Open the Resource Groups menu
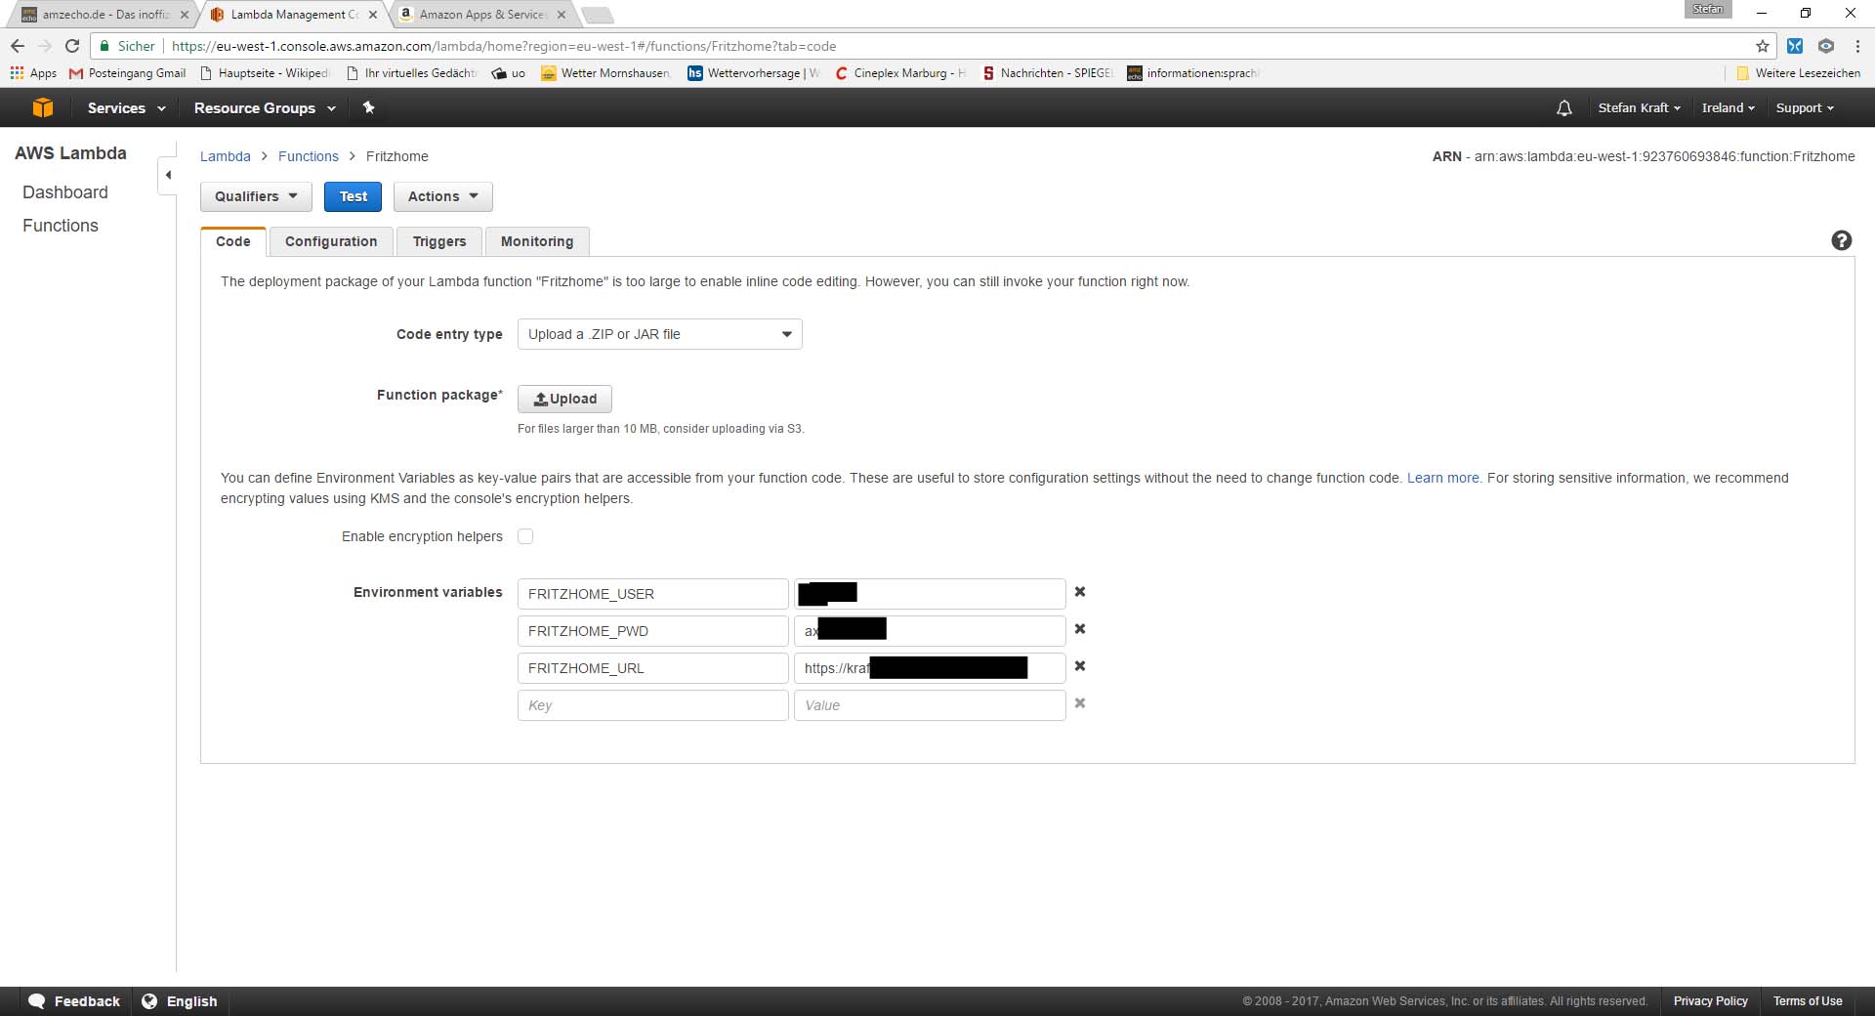The width and height of the screenshot is (1875, 1016). (x=265, y=107)
